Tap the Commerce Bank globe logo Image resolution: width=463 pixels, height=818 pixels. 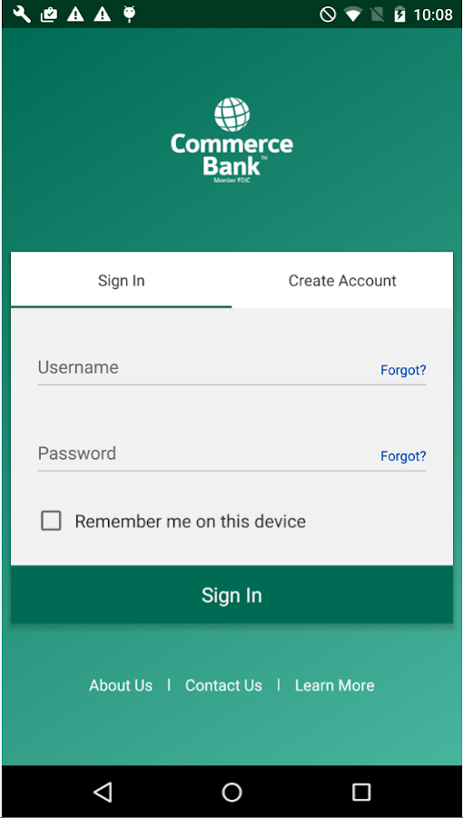(x=231, y=115)
